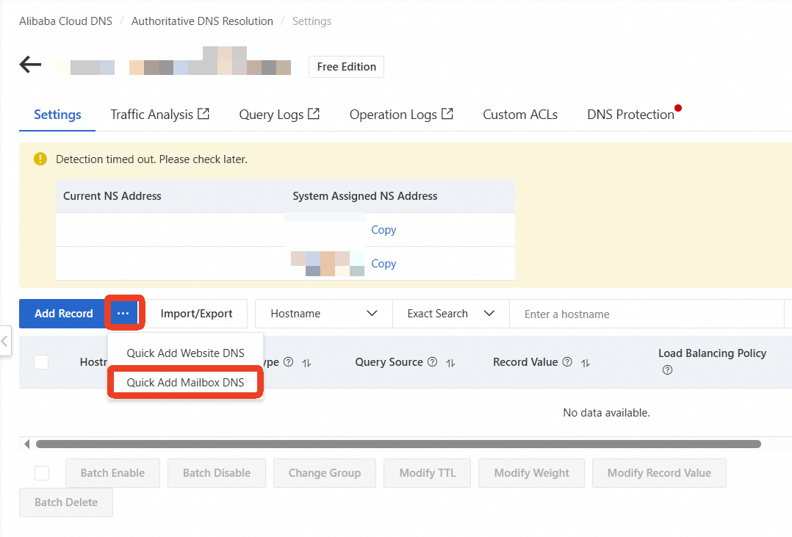Image resolution: width=792 pixels, height=537 pixels.
Task: Open the Hostname search field dropdown
Action: (324, 314)
